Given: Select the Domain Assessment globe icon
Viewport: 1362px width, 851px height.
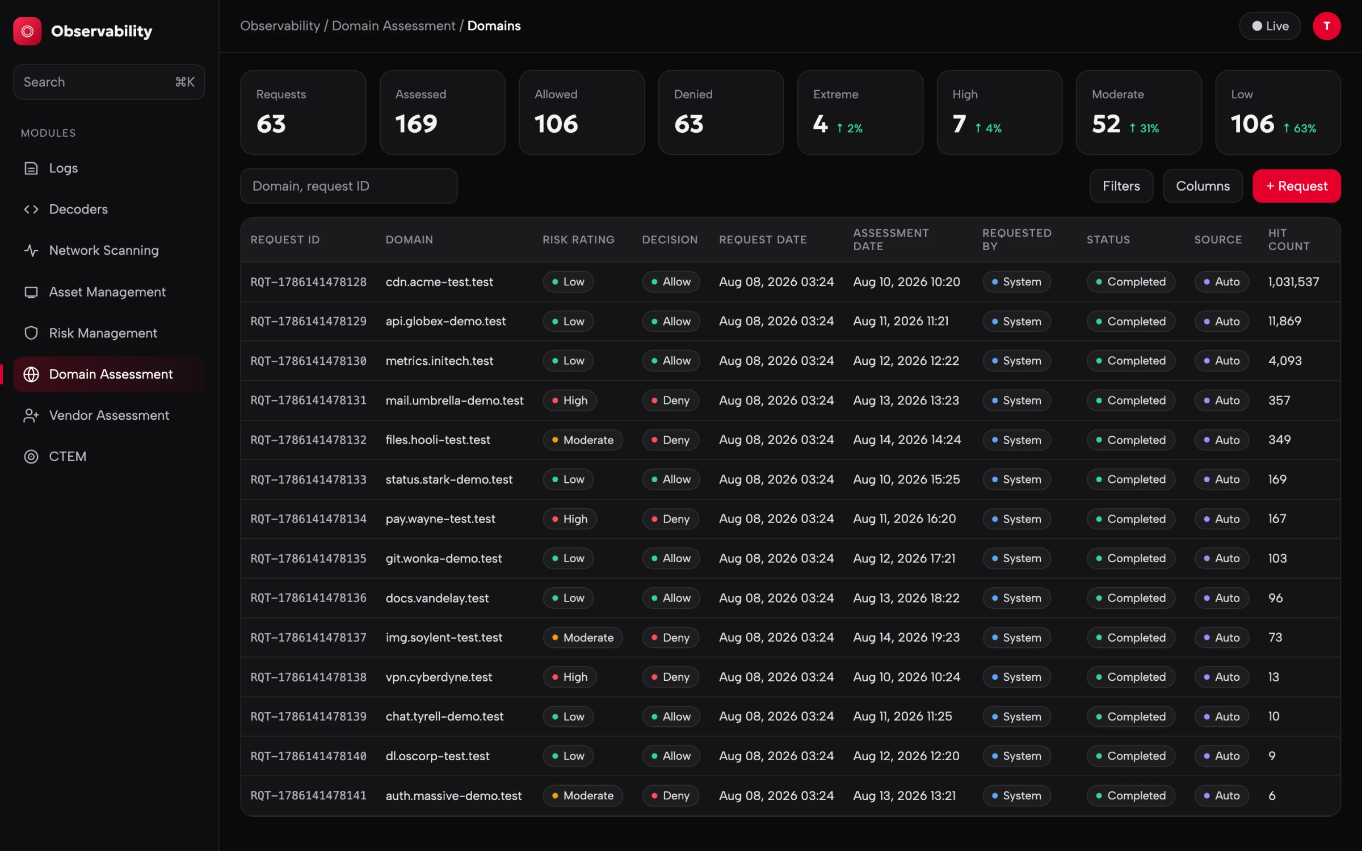Looking at the screenshot, I should click(x=31, y=374).
